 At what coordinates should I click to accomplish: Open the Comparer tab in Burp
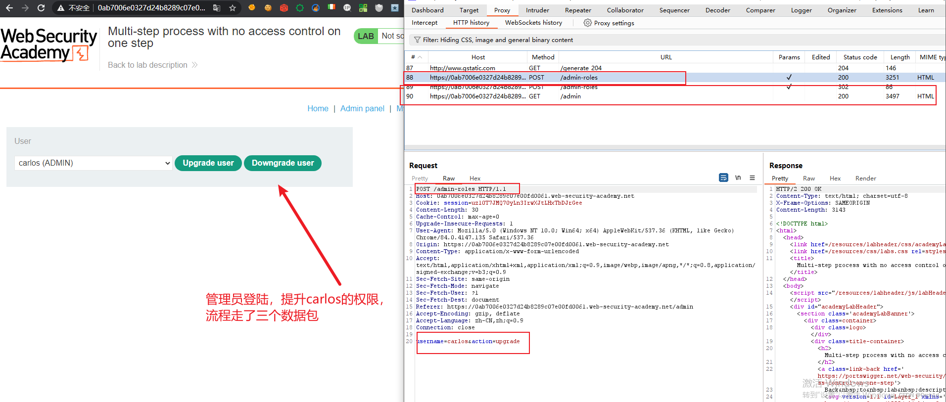point(760,10)
